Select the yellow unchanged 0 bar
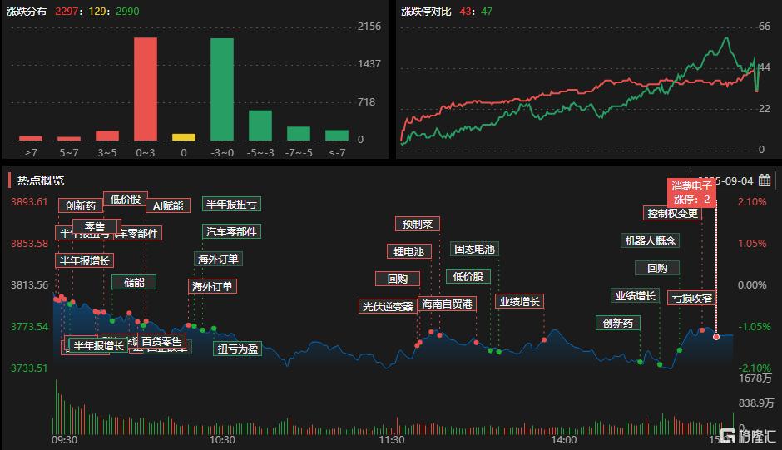 coord(184,137)
